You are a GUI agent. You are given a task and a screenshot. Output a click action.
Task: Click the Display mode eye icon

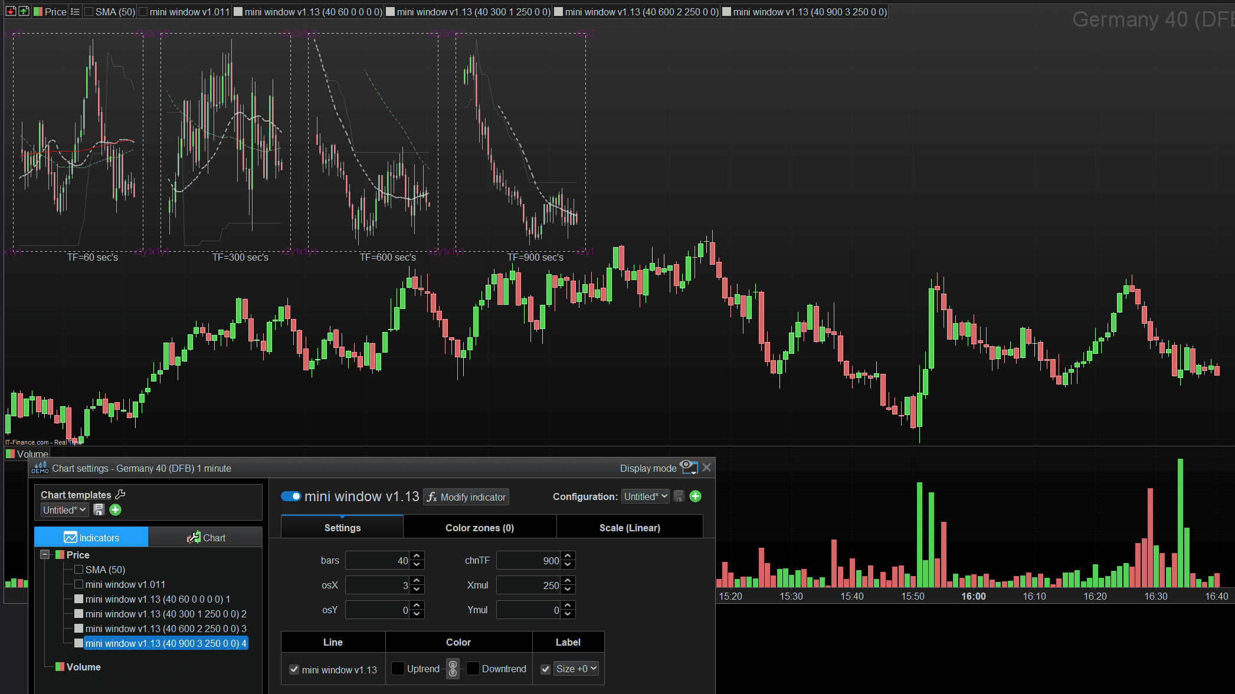(689, 468)
